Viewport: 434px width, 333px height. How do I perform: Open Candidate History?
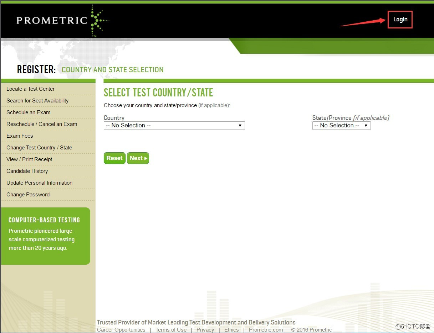click(x=27, y=171)
